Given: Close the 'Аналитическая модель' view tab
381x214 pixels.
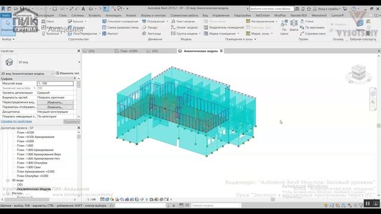Looking at the screenshot, I should coord(221,51).
